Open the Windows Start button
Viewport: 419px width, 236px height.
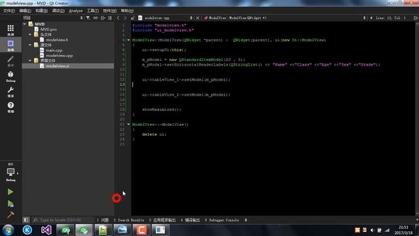pyautogui.click(x=9, y=230)
